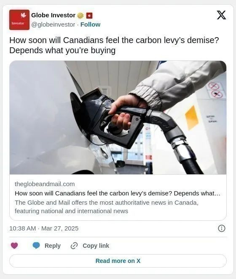Click the red maple leaf affiliate badge
The height and width of the screenshot is (279, 236).
coord(89,16)
